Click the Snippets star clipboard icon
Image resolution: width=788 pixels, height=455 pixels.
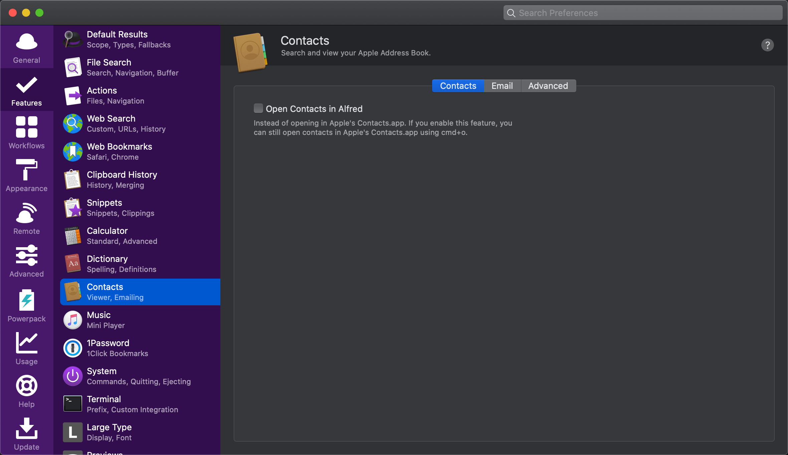[73, 208]
